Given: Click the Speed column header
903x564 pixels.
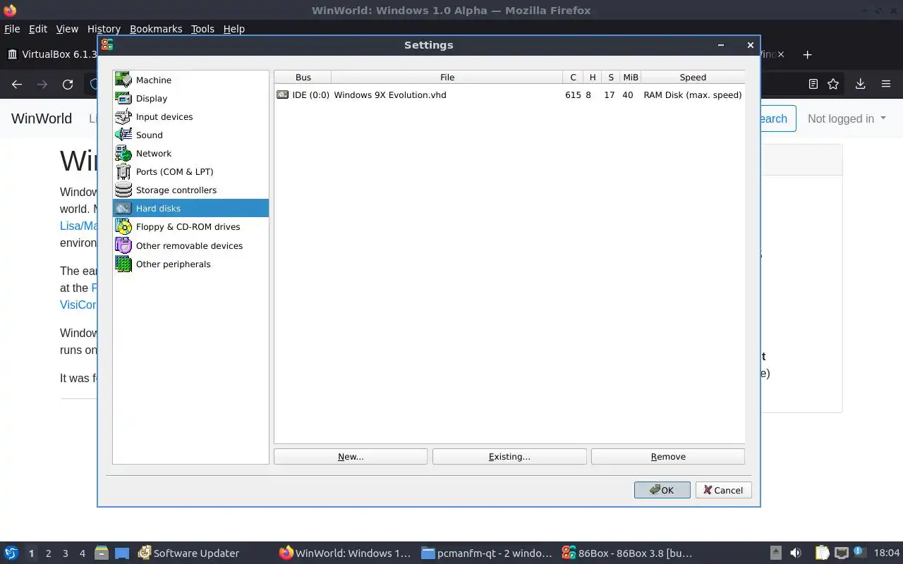Looking at the screenshot, I should 693,77.
